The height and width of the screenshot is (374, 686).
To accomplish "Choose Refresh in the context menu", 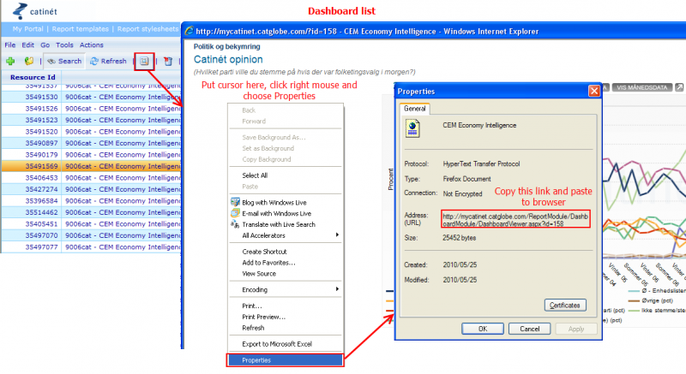I will click(285, 328).
